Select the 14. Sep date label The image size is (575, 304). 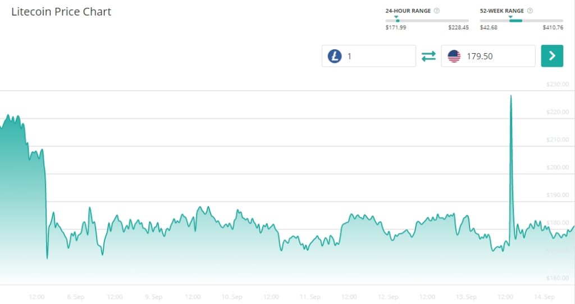(x=544, y=297)
